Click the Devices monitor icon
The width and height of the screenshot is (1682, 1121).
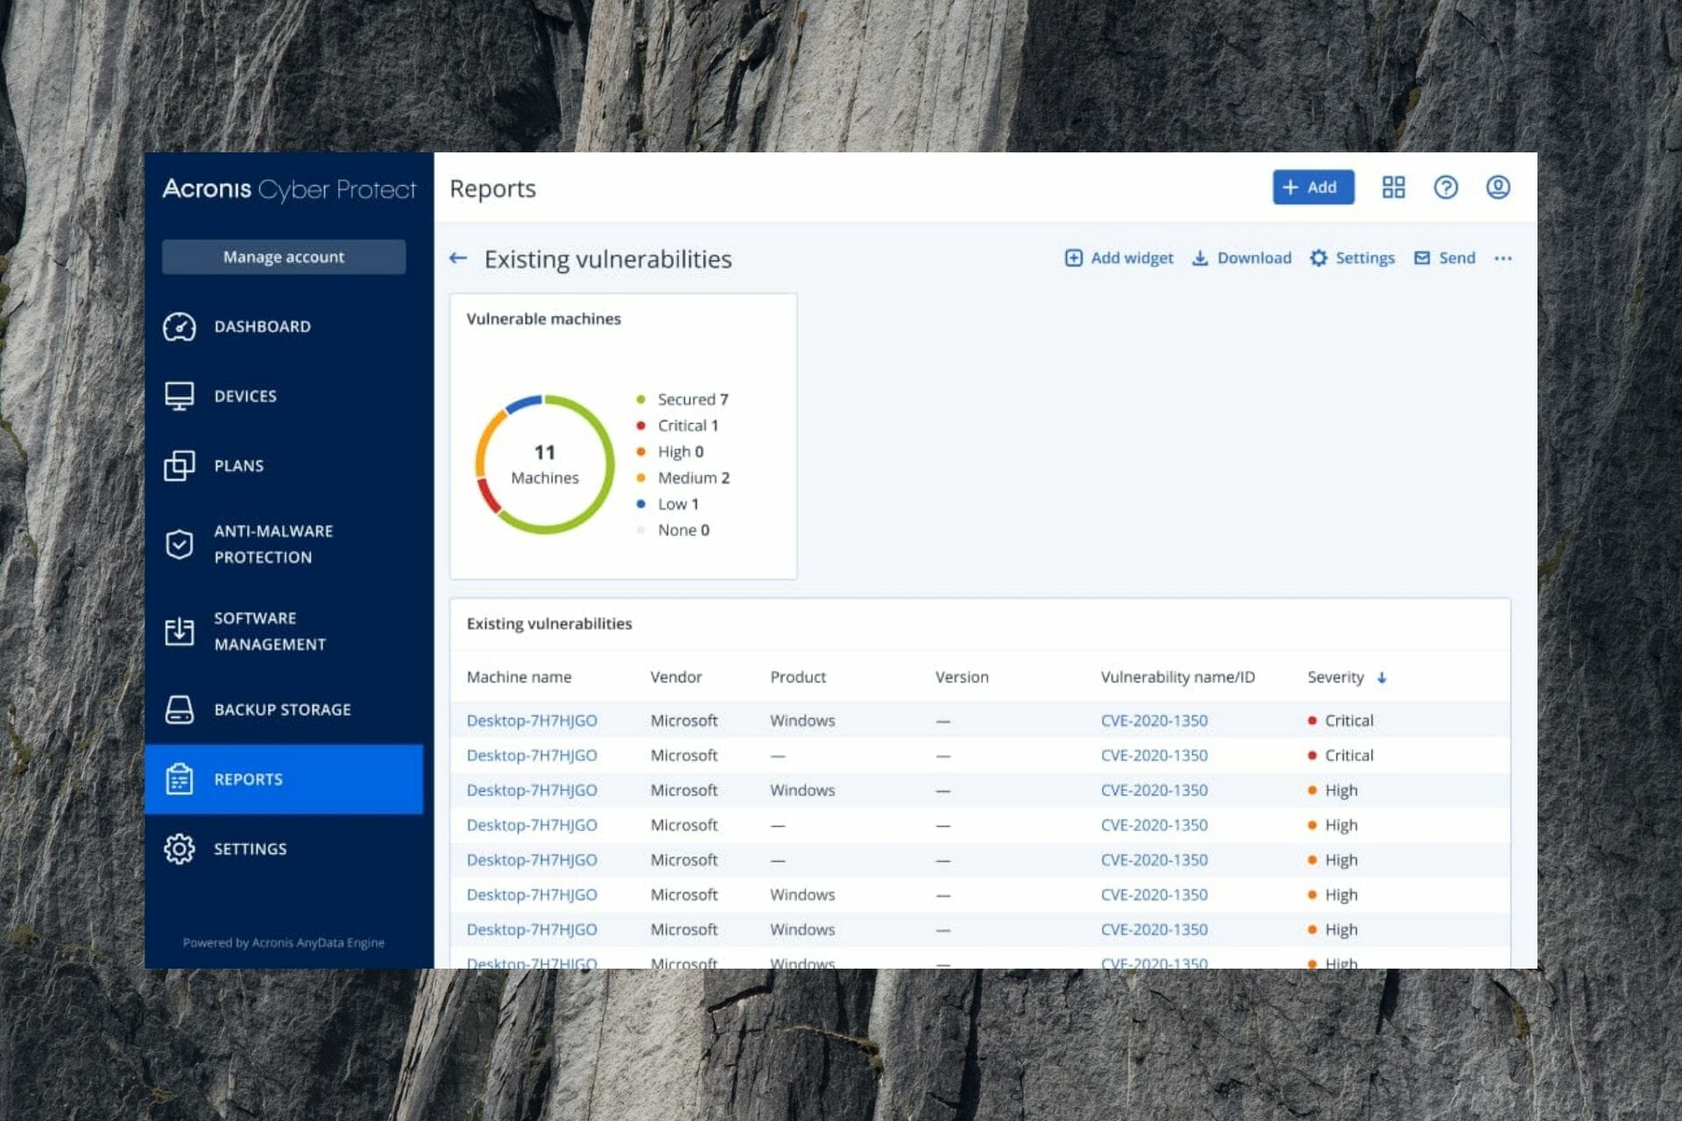click(x=179, y=396)
